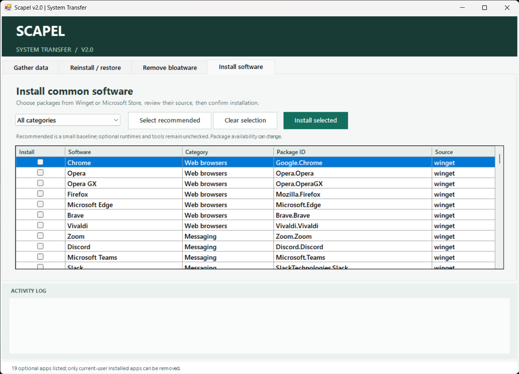Select the Mozilla.Firefox package ID cell

pos(353,194)
